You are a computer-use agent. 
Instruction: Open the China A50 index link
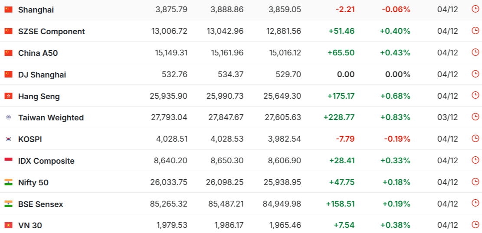pyautogui.click(x=38, y=53)
